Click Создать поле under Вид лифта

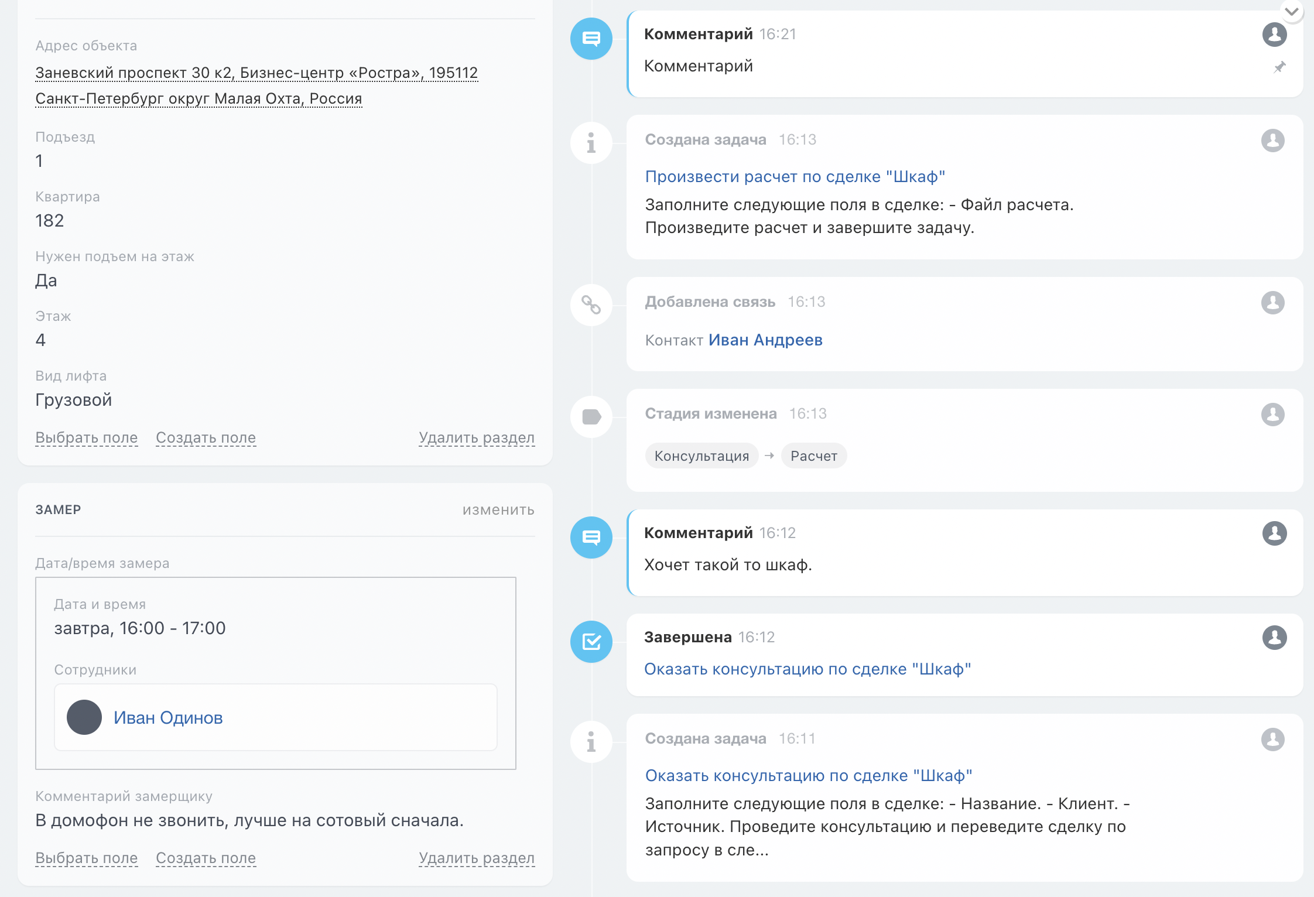(206, 438)
